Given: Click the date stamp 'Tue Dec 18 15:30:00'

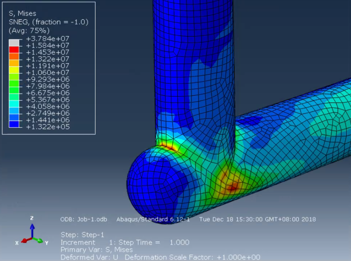Looking at the screenshot, I should [x=231, y=219].
